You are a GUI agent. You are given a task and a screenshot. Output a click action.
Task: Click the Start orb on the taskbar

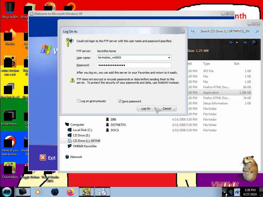[x=7, y=192]
